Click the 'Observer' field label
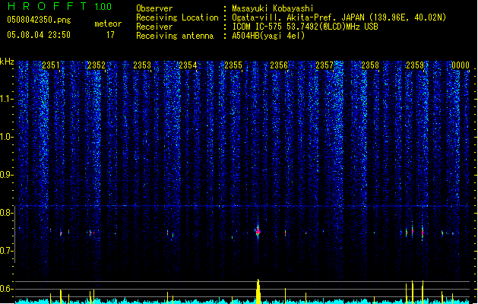478x304 pixels. 154,8
